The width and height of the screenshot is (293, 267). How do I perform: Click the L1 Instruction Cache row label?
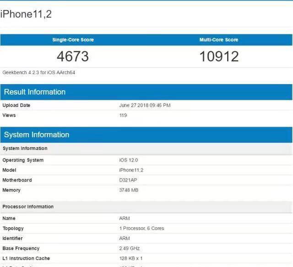26,258
